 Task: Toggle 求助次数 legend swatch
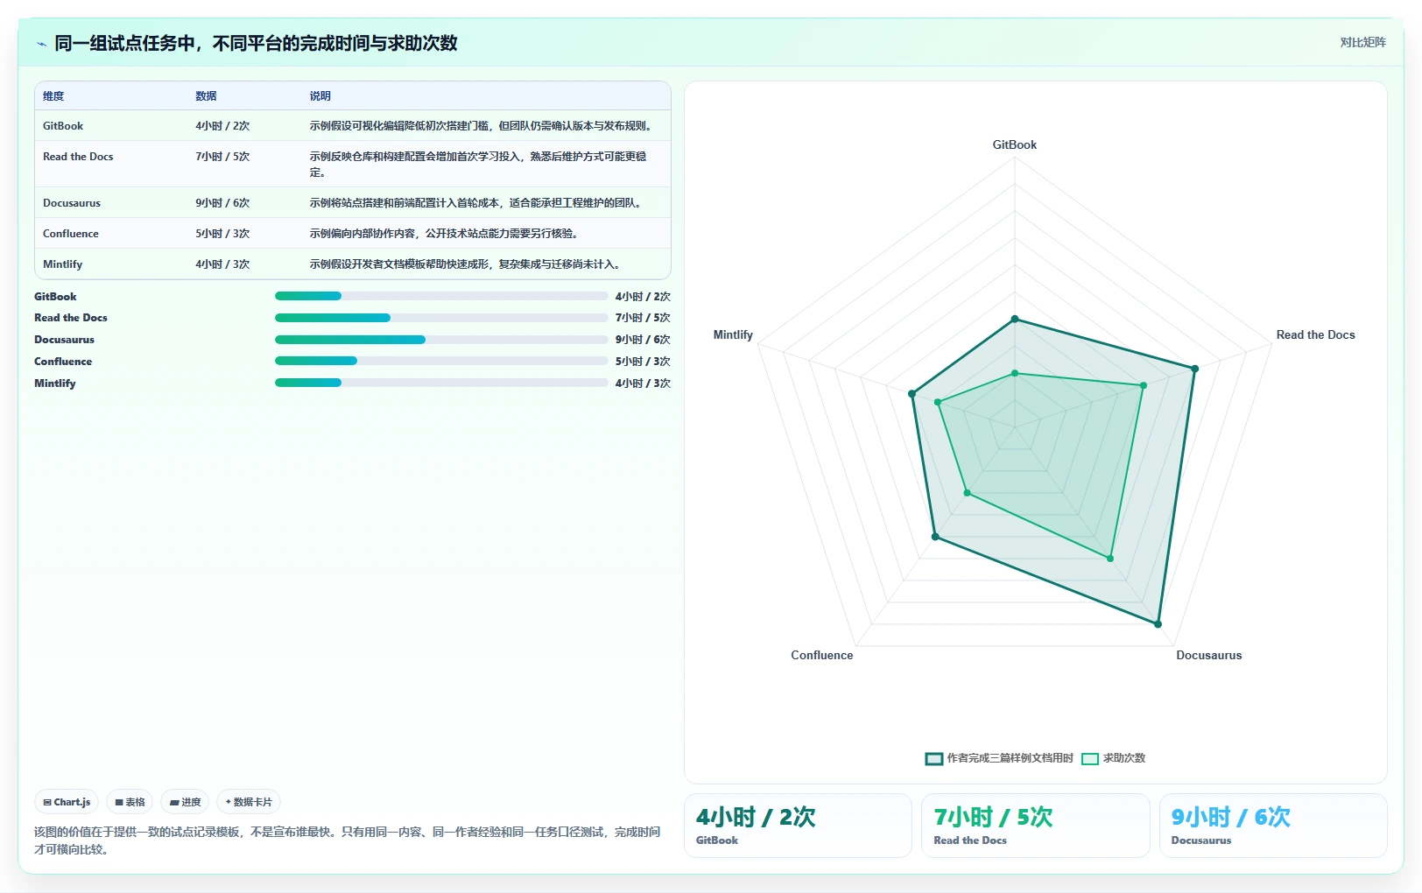[x=1090, y=758]
